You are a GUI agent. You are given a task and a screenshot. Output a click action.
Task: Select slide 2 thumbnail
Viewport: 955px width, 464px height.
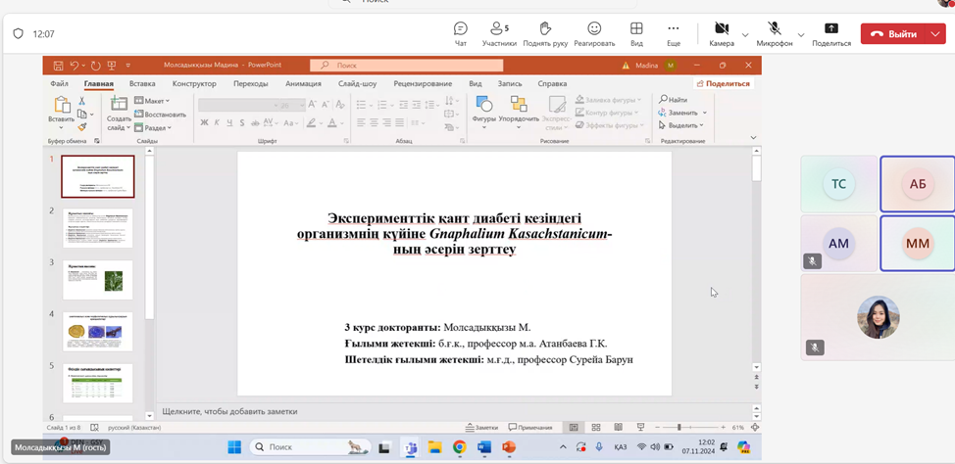pyautogui.click(x=97, y=228)
